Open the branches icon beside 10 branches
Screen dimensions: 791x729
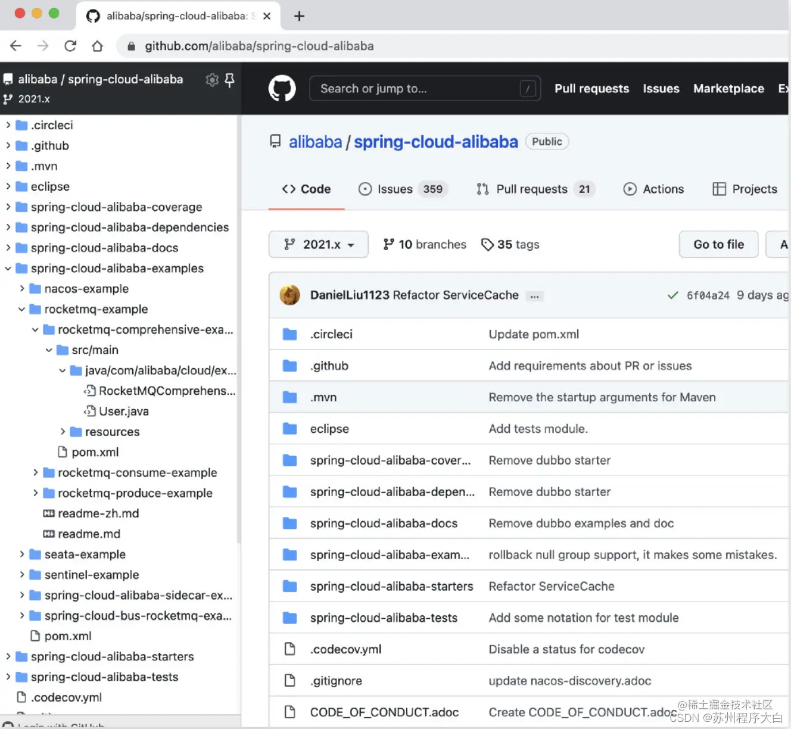(388, 244)
